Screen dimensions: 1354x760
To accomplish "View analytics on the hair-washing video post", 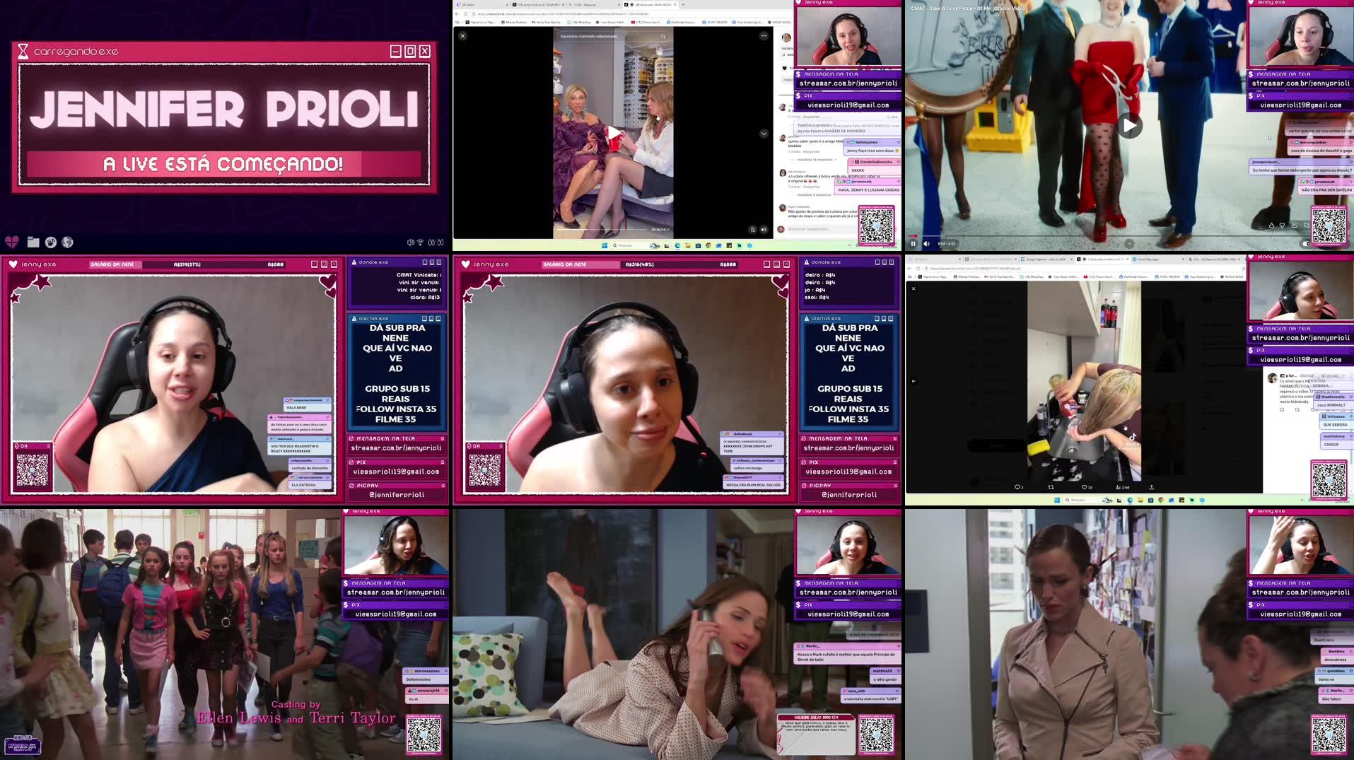I will (1122, 487).
